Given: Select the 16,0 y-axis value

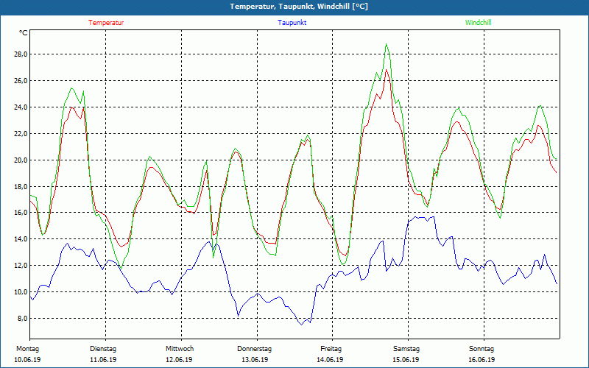Looking at the screenshot, I should point(21,213).
